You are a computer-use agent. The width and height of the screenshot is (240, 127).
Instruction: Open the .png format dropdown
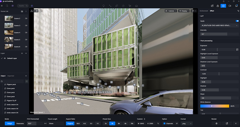click(x=186, y=124)
